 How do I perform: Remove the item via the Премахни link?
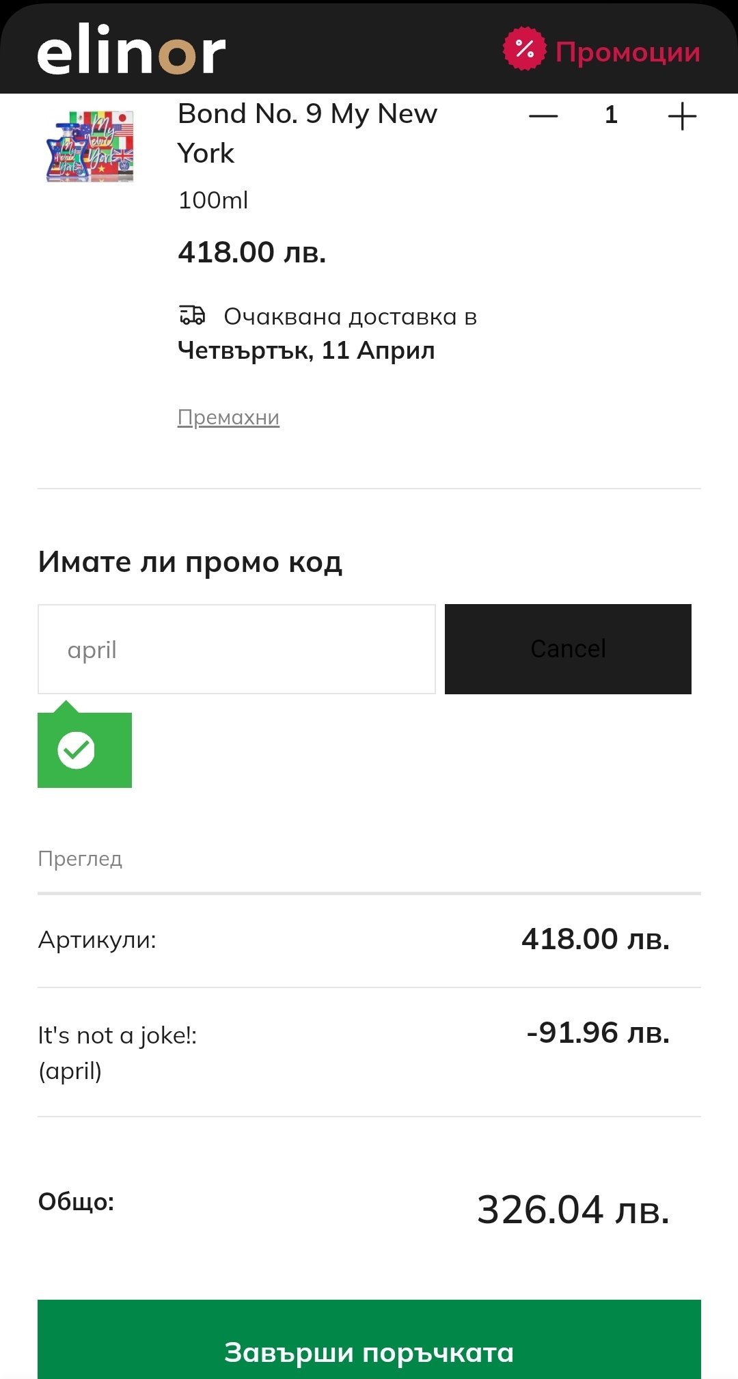tap(228, 417)
